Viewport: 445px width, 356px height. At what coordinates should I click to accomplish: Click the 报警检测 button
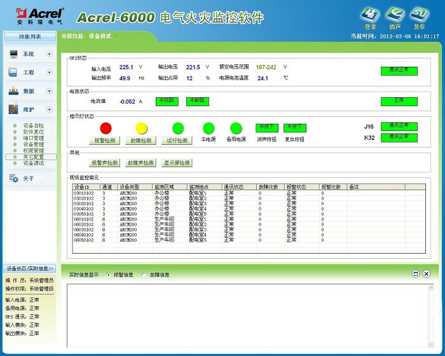(105, 140)
